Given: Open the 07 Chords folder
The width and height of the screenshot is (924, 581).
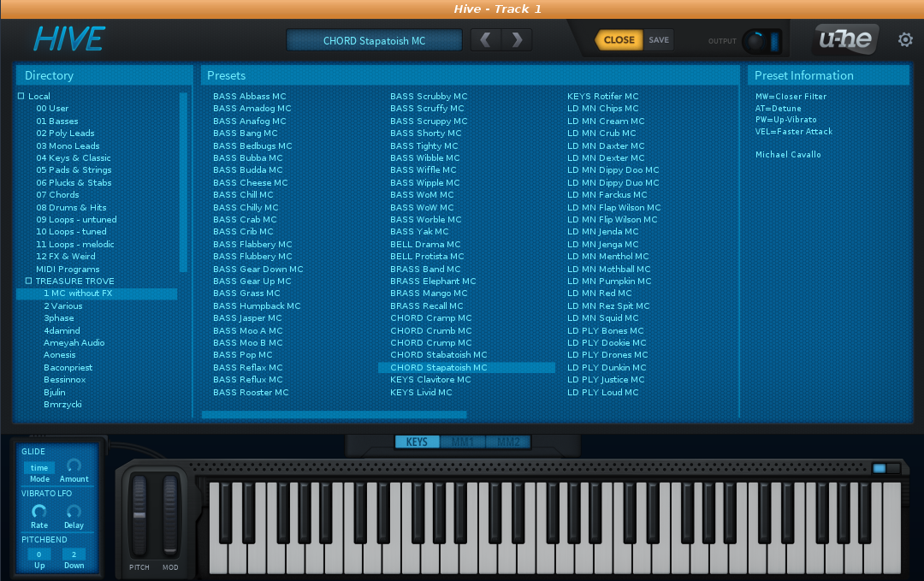Looking at the screenshot, I should pyautogui.click(x=58, y=194).
